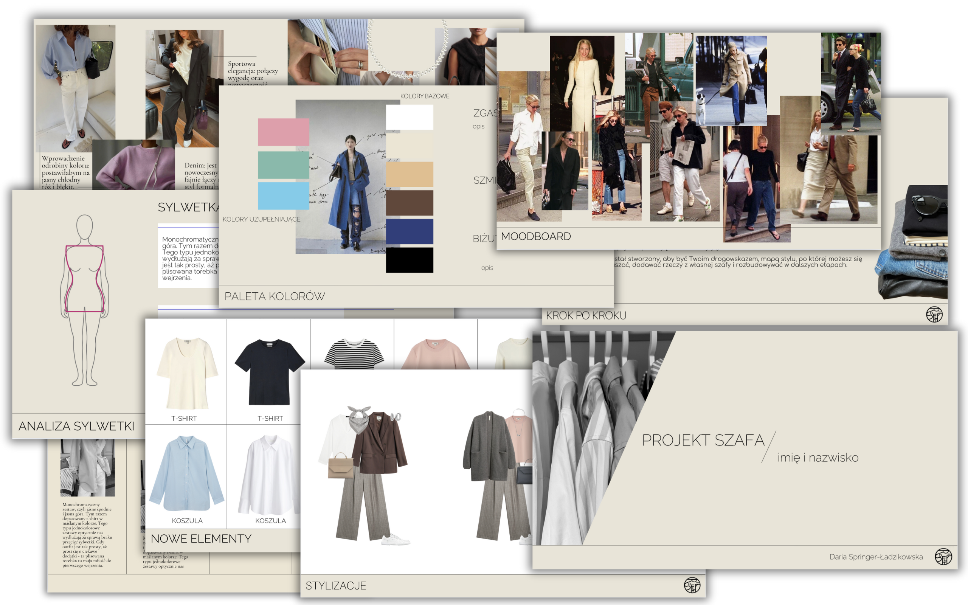Click the "imię i nazwisko" placeholder text
The image size is (968, 605).
coord(818,458)
